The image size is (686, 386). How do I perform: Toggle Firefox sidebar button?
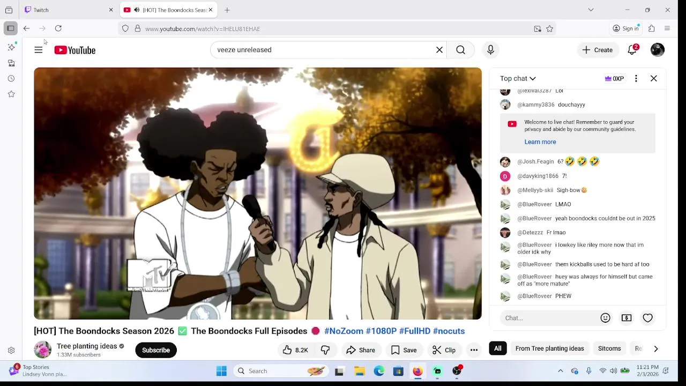11,28
